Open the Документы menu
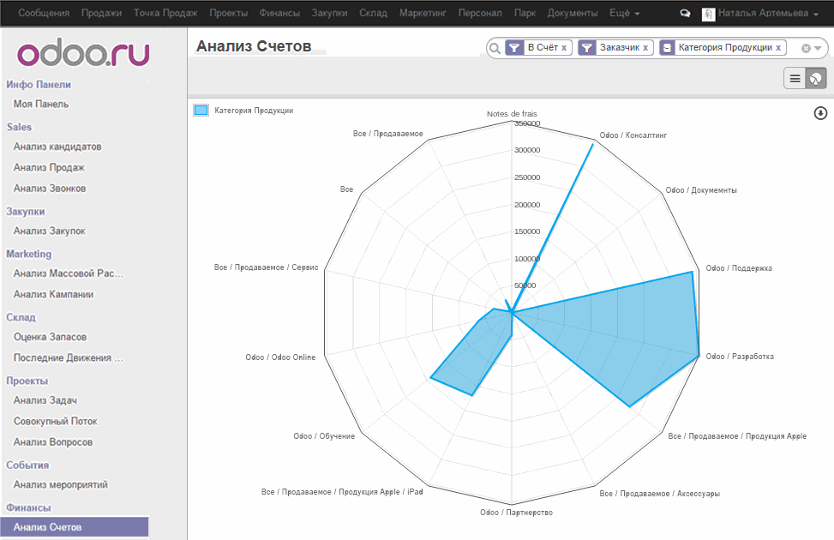Viewport: 834px width, 540px height. tap(573, 13)
